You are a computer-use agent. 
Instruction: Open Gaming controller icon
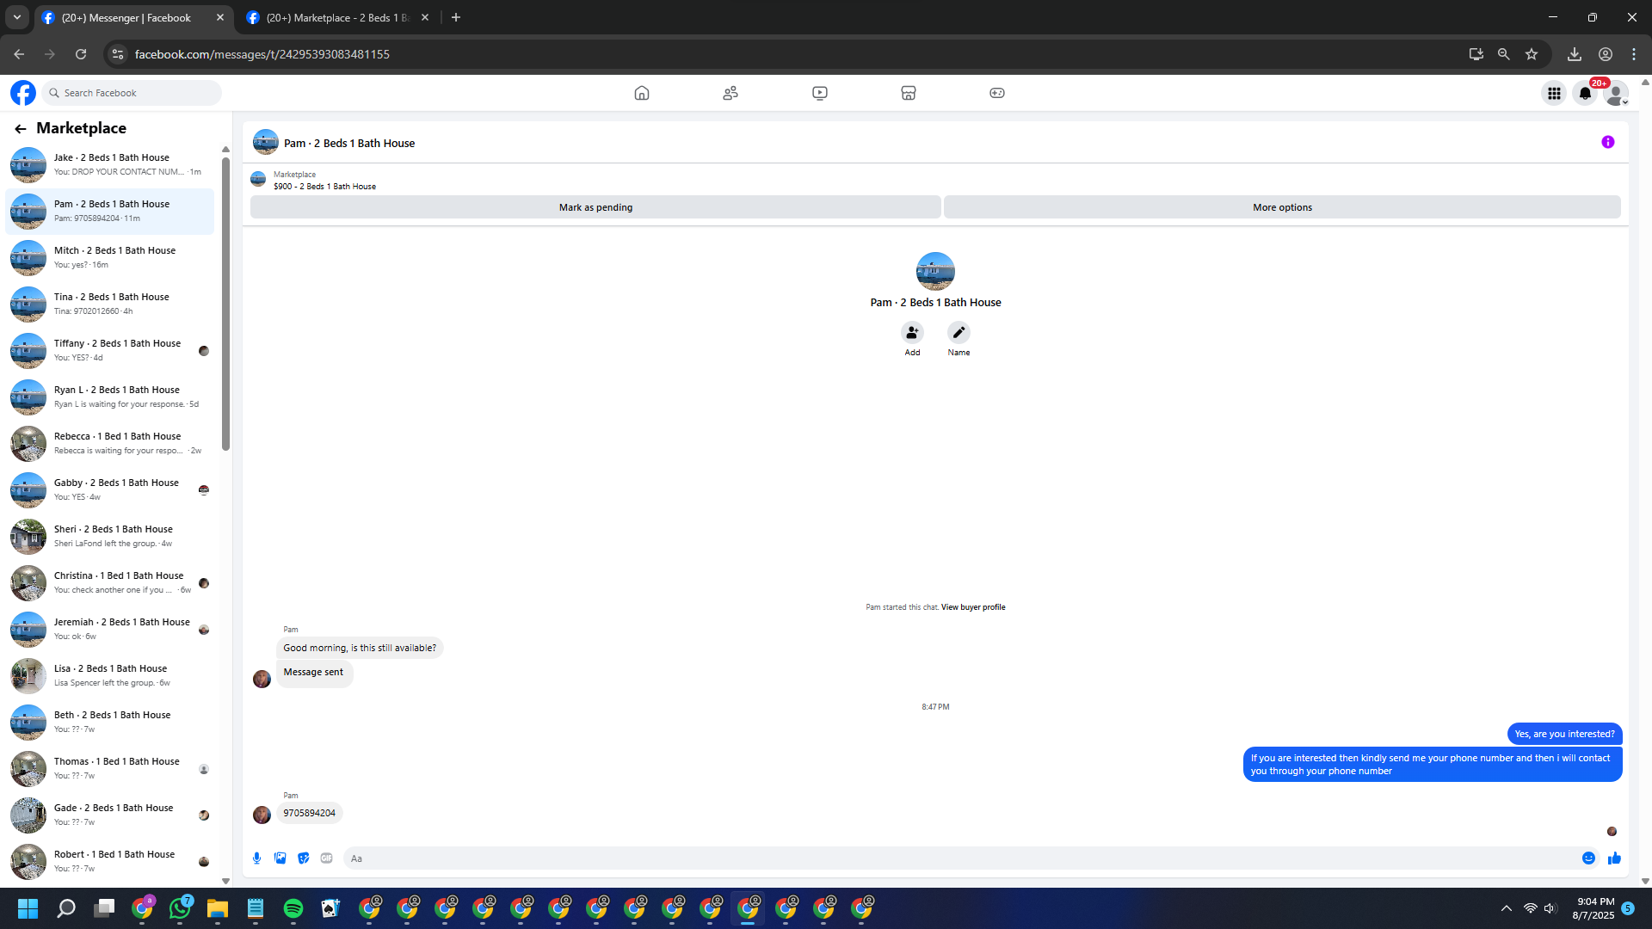pos(997,93)
